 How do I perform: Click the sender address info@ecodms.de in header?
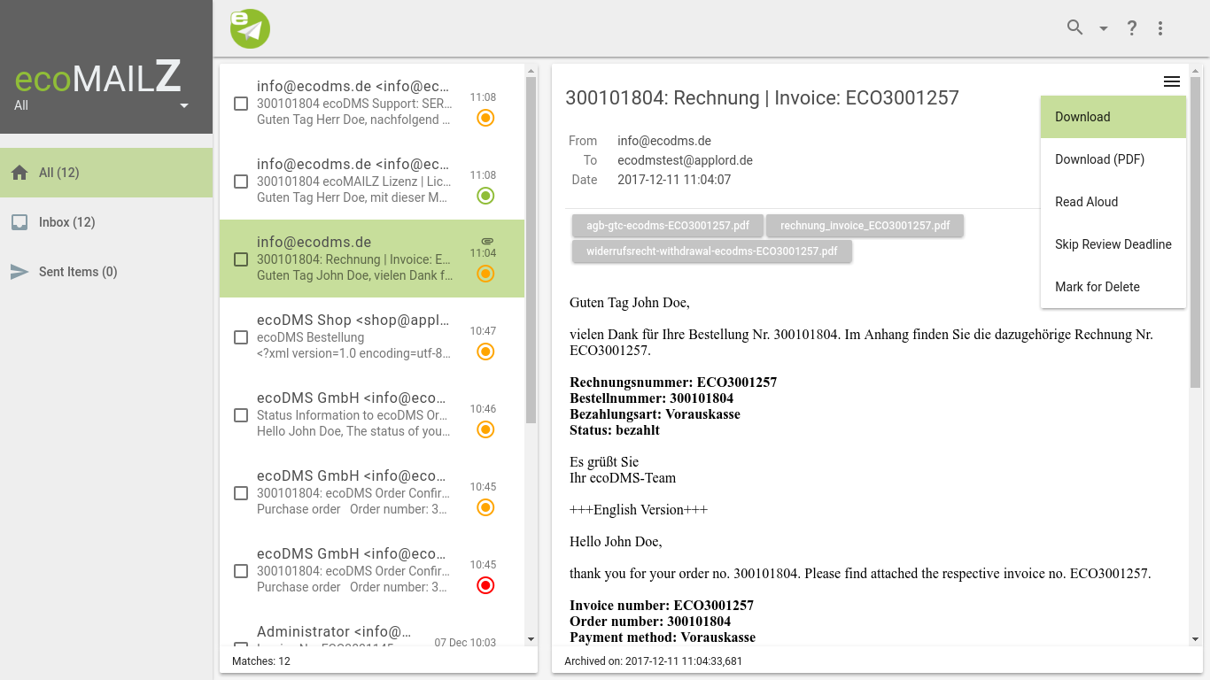(x=664, y=141)
